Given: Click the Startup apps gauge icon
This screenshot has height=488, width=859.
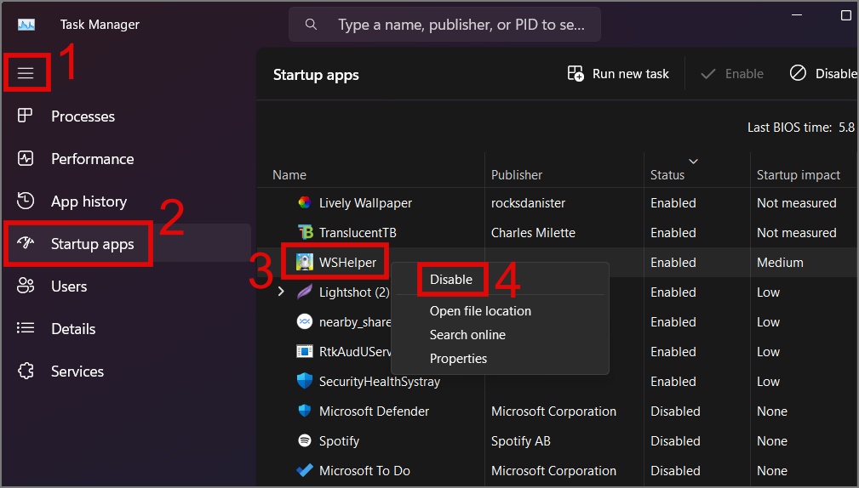Looking at the screenshot, I should click(26, 243).
